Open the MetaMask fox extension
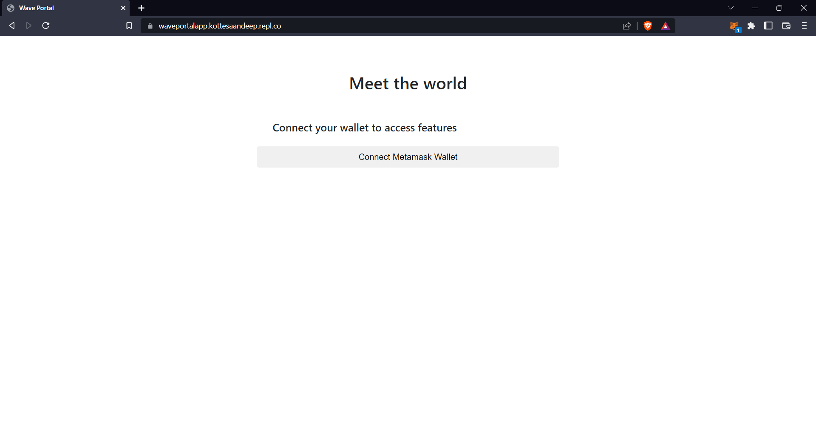 [734, 26]
